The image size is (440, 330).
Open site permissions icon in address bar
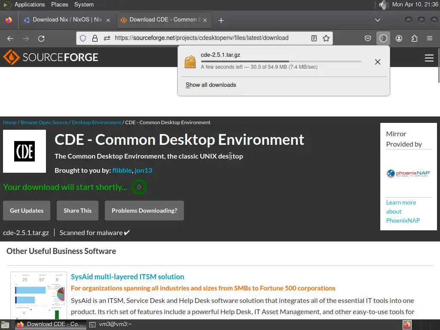click(107, 38)
